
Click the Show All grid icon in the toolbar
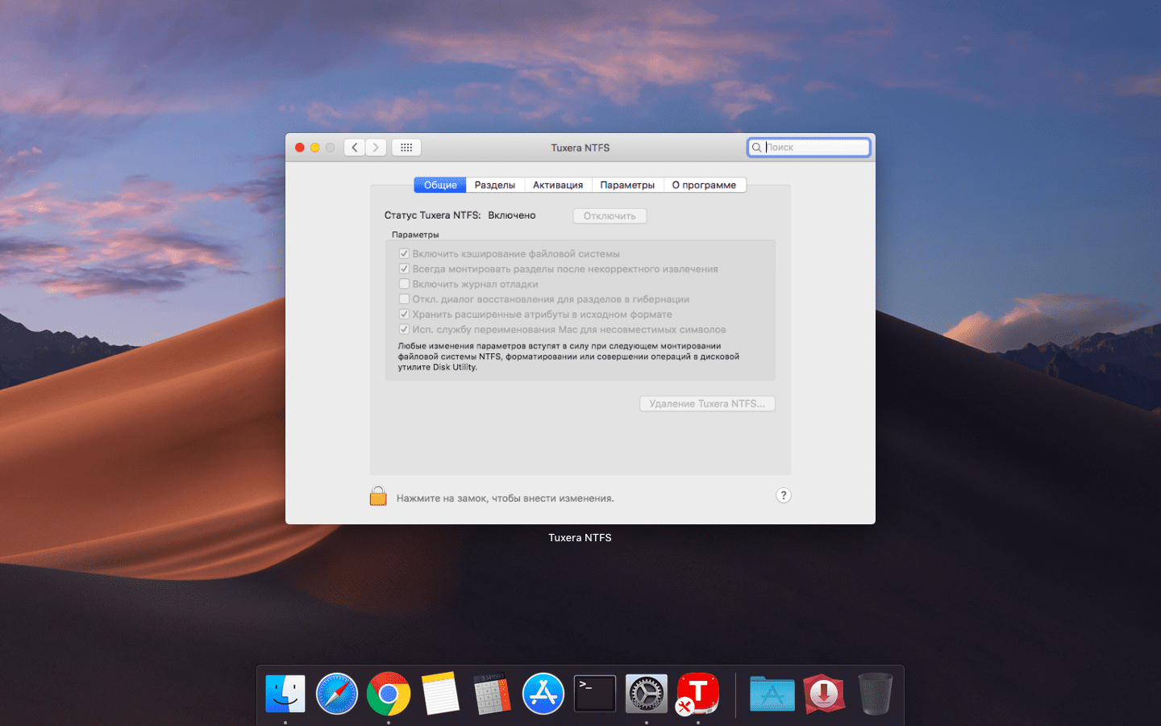(406, 147)
